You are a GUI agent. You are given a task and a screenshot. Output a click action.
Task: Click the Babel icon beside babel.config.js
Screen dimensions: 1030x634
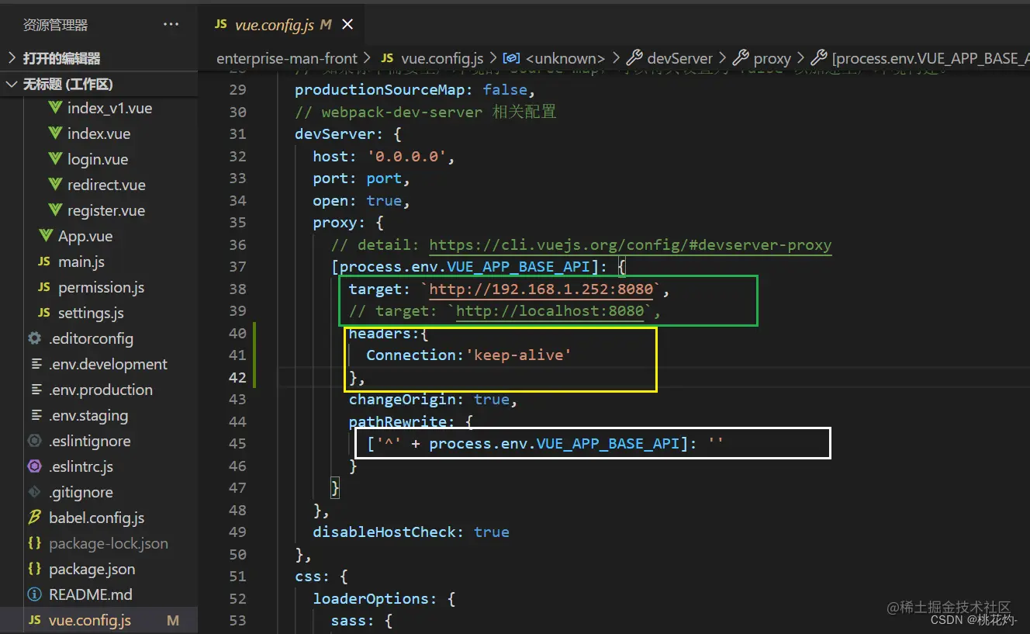pos(34,518)
